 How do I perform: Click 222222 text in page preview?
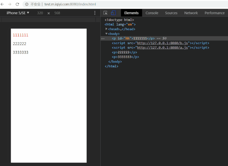click(x=20, y=44)
